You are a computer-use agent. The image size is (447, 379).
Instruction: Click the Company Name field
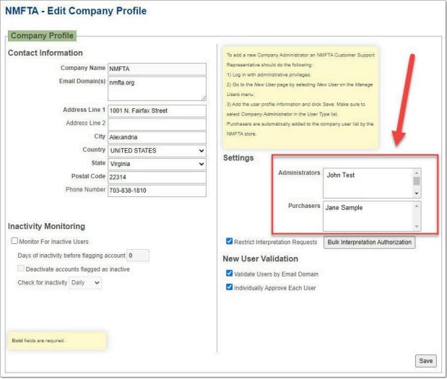click(157, 69)
